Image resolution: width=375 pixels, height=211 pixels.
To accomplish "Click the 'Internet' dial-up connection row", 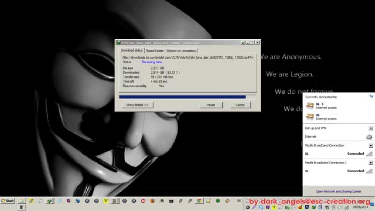I will pyautogui.click(x=338, y=137).
